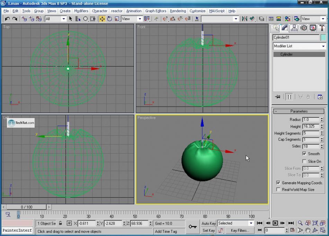The width and height of the screenshot is (329, 236).
Task: Collapse the Parameters rollout
Action: 299,111
